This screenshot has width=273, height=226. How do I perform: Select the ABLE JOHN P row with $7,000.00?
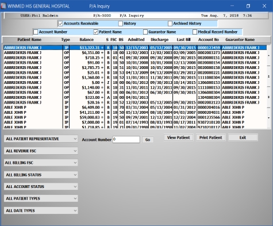pos(135,122)
